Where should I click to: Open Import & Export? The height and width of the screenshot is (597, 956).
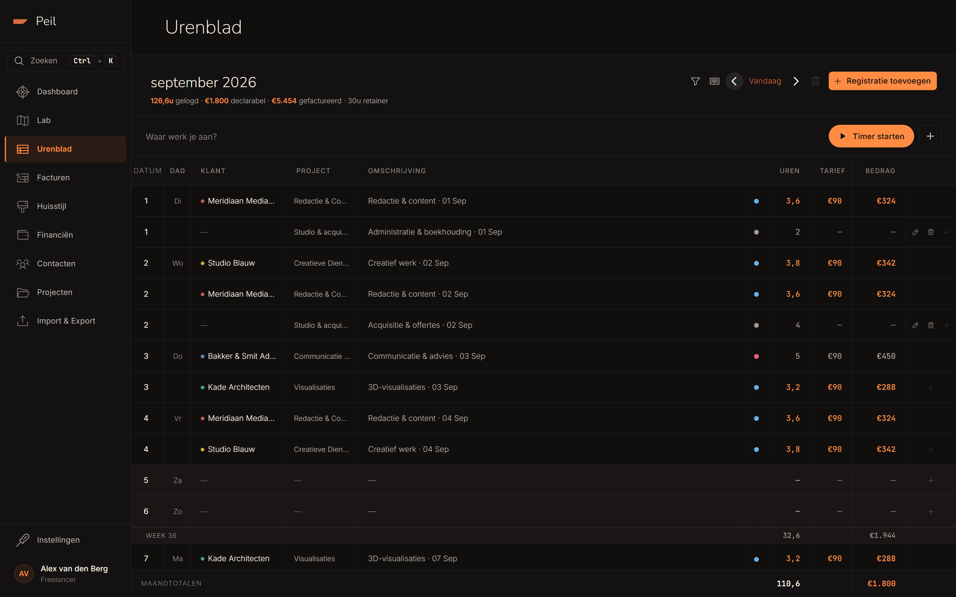click(65, 321)
